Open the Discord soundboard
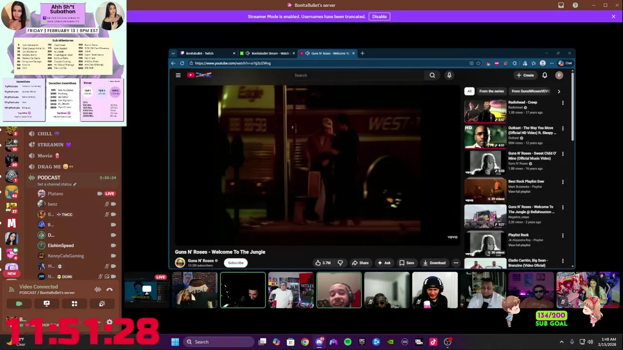This screenshot has height=350, width=623. pos(102,303)
